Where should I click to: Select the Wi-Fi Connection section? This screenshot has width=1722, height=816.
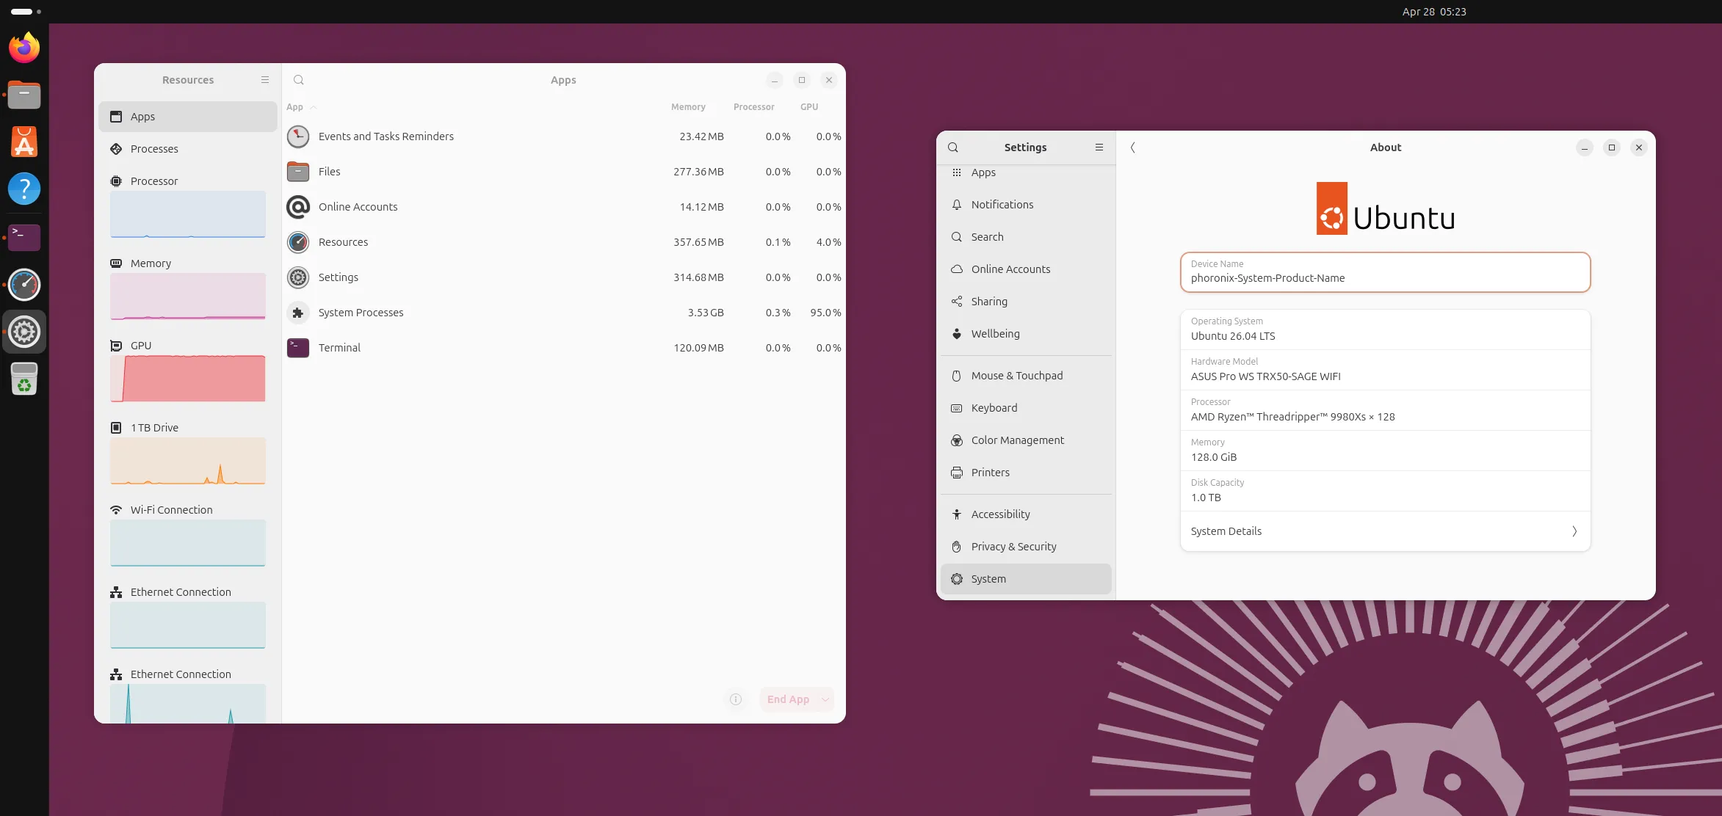(171, 509)
